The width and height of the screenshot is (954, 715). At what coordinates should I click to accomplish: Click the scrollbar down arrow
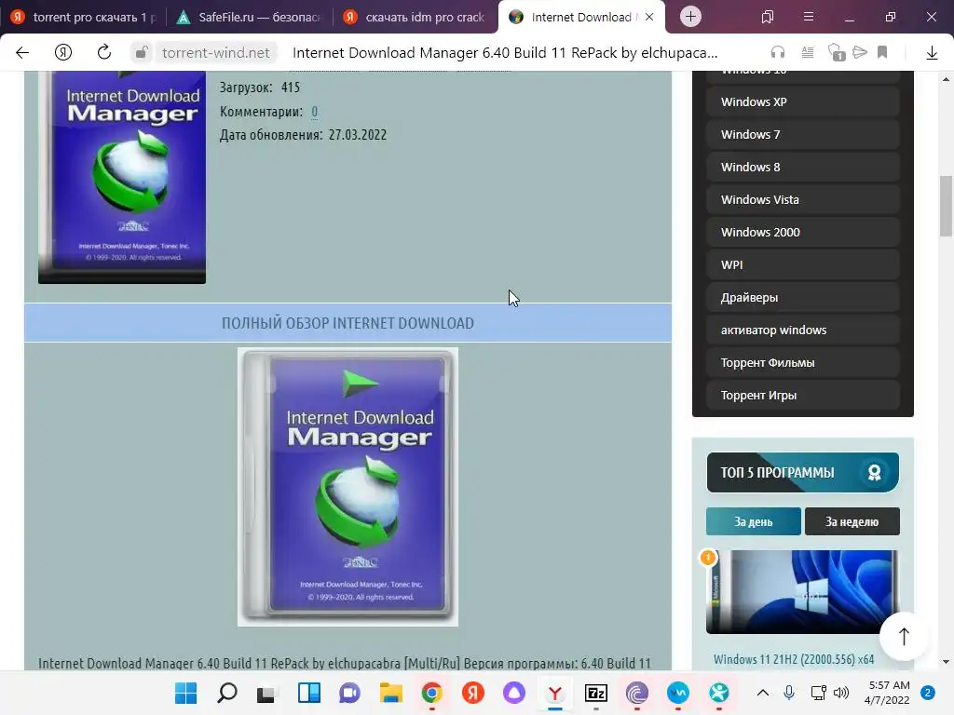(x=946, y=662)
